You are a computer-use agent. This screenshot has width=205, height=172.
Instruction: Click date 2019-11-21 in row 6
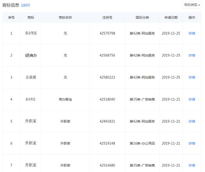[x=171, y=143]
